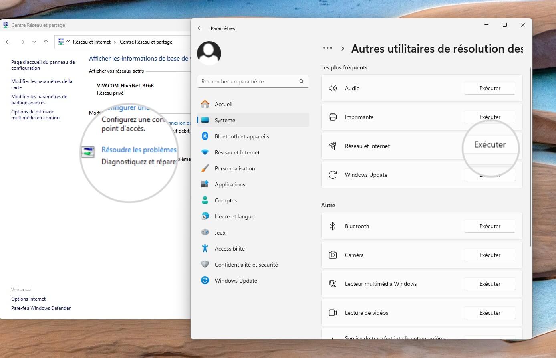Click the Caméra icon in list
Screen dimensions: 556x358
[x=332, y=255]
